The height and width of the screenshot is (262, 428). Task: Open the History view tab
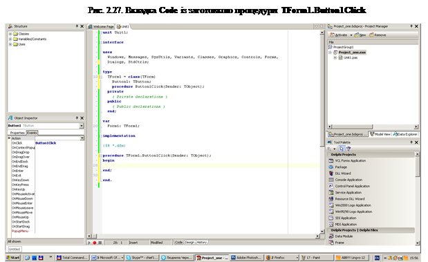[202, 243]
